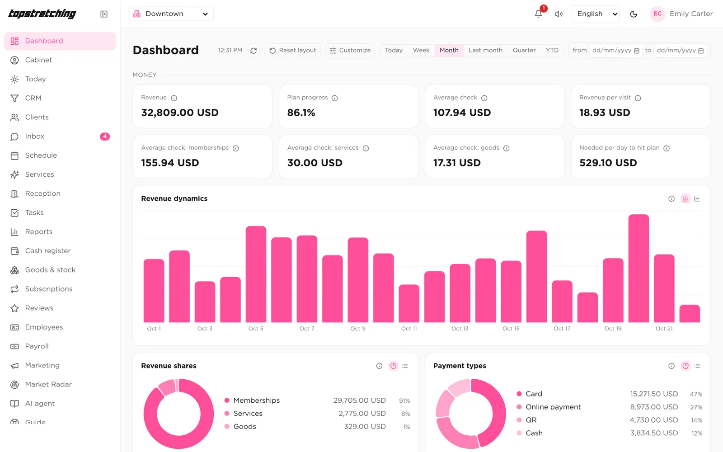
Task: Open the from date calendar picker
Action: tap(637, 51)
